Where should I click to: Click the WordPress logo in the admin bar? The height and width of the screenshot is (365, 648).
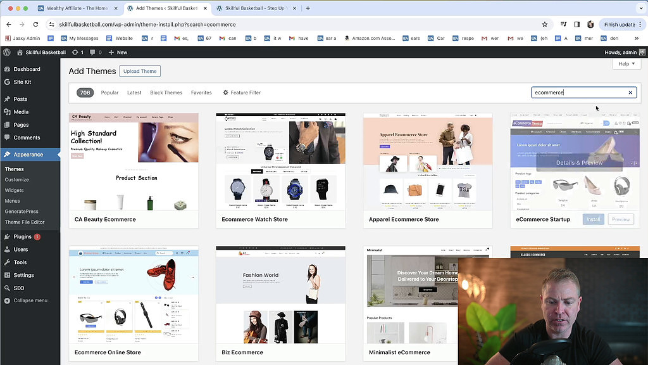click(6, 52)
